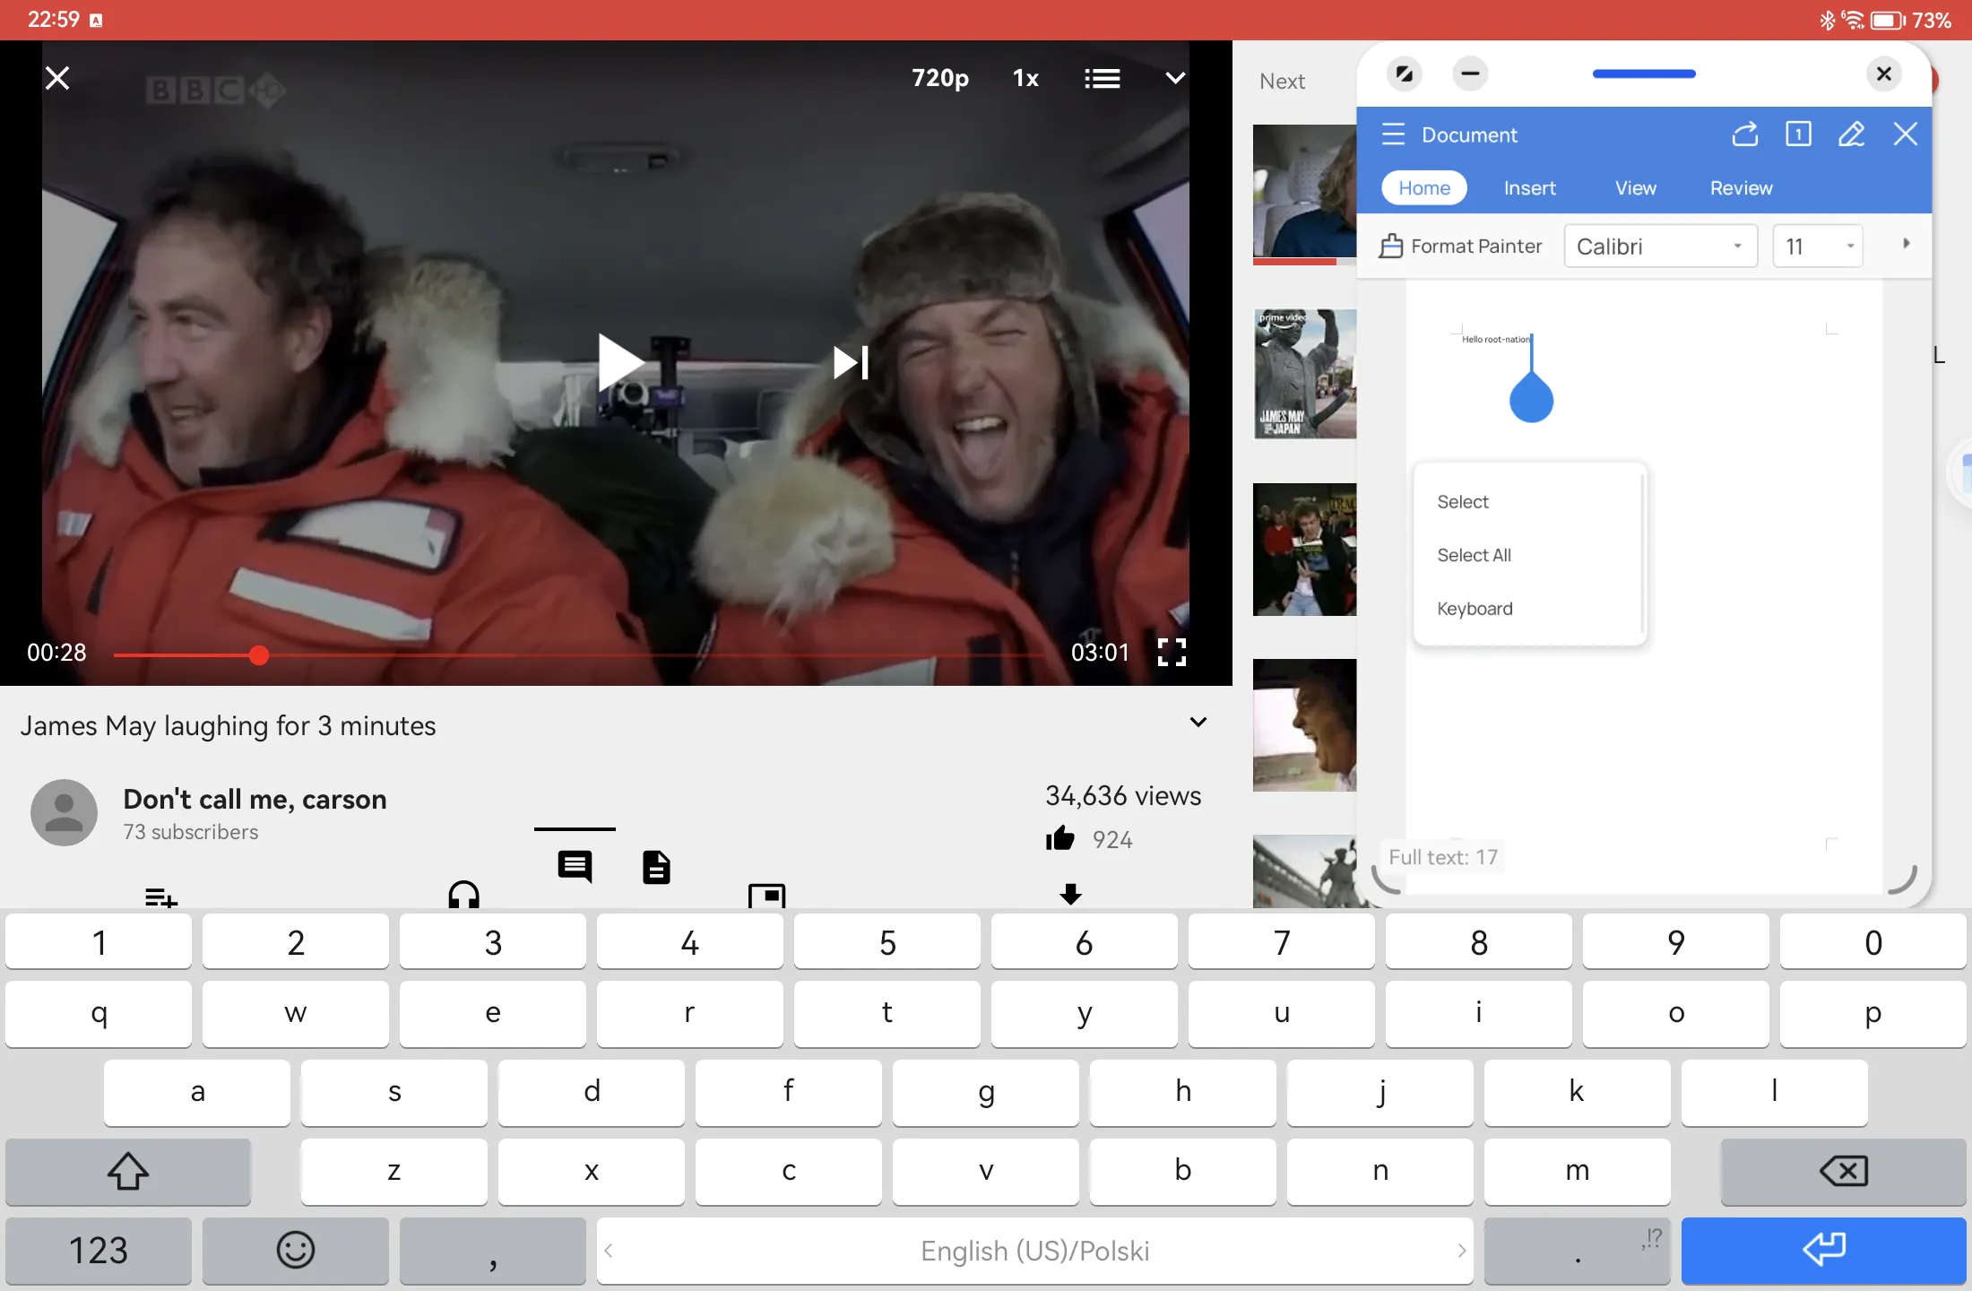Tap the blue text cursor handle
The height and width of the screenshot is (1291, 1972).
(x=1531, y=397)
